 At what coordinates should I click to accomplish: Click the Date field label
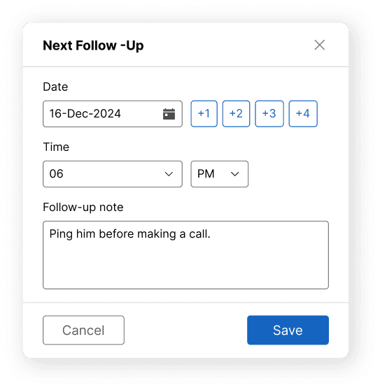coord(55,87)
